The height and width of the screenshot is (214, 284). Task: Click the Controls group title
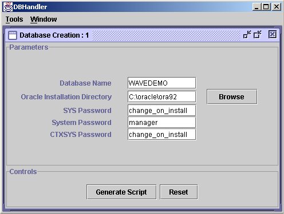pos(23,172)
